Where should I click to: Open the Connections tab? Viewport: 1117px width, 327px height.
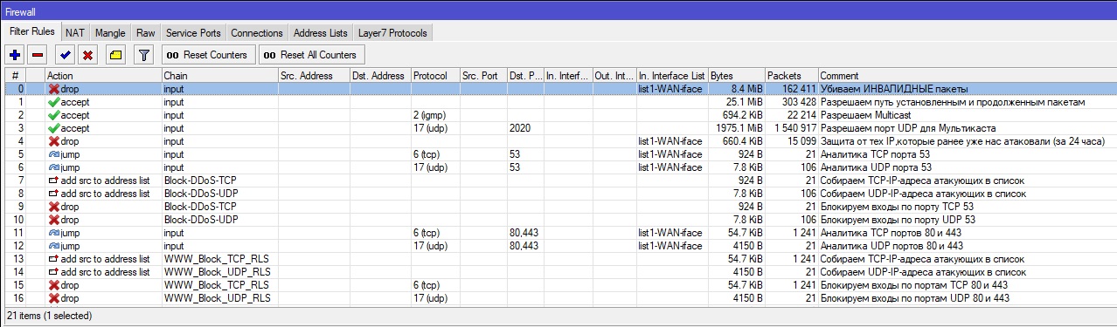tap(257, 33)
